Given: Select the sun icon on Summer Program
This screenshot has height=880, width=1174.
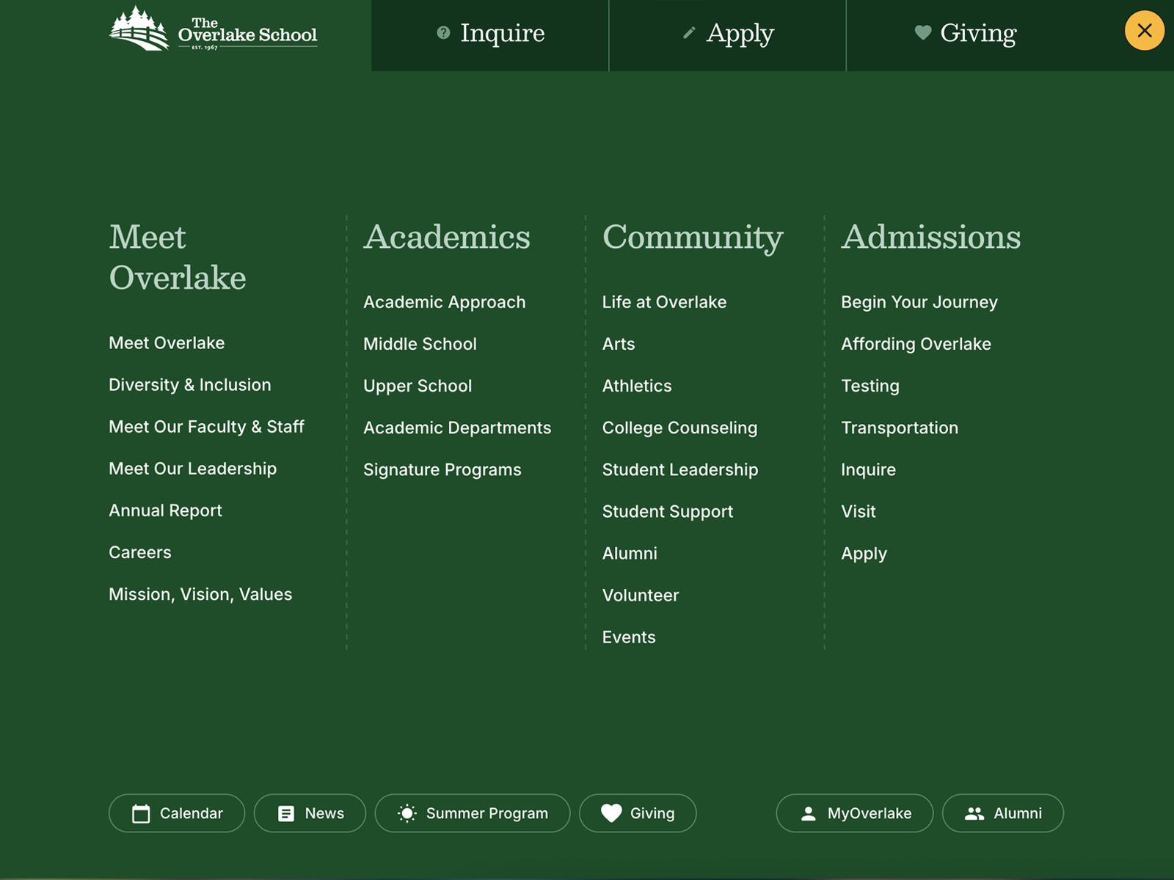Looking at the screenshot, I should pyautogui.click(x=406, y=813).
